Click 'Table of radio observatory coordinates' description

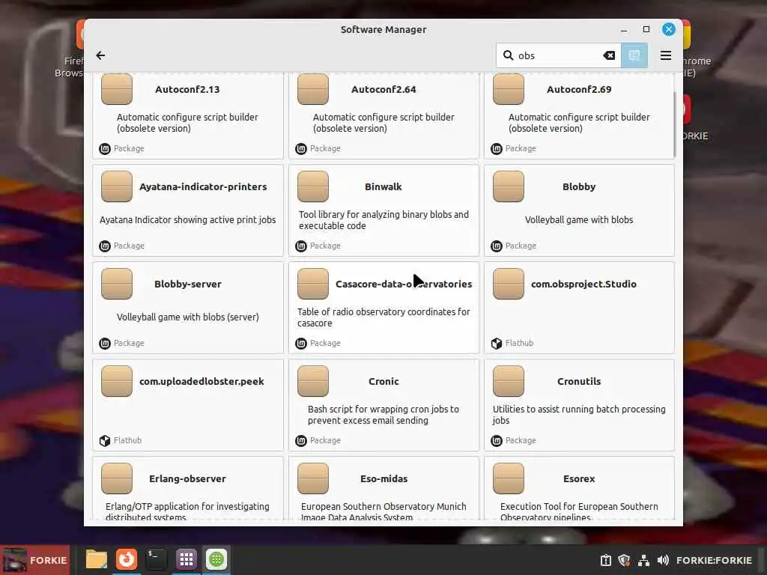coord(383,317)
